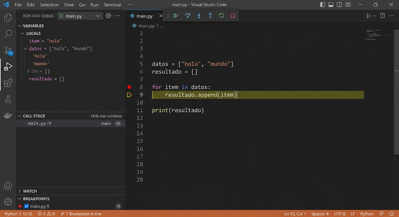Click Ln 13, Col 1 status item
Screen dimensions: 399x217
tap(295, 214)
